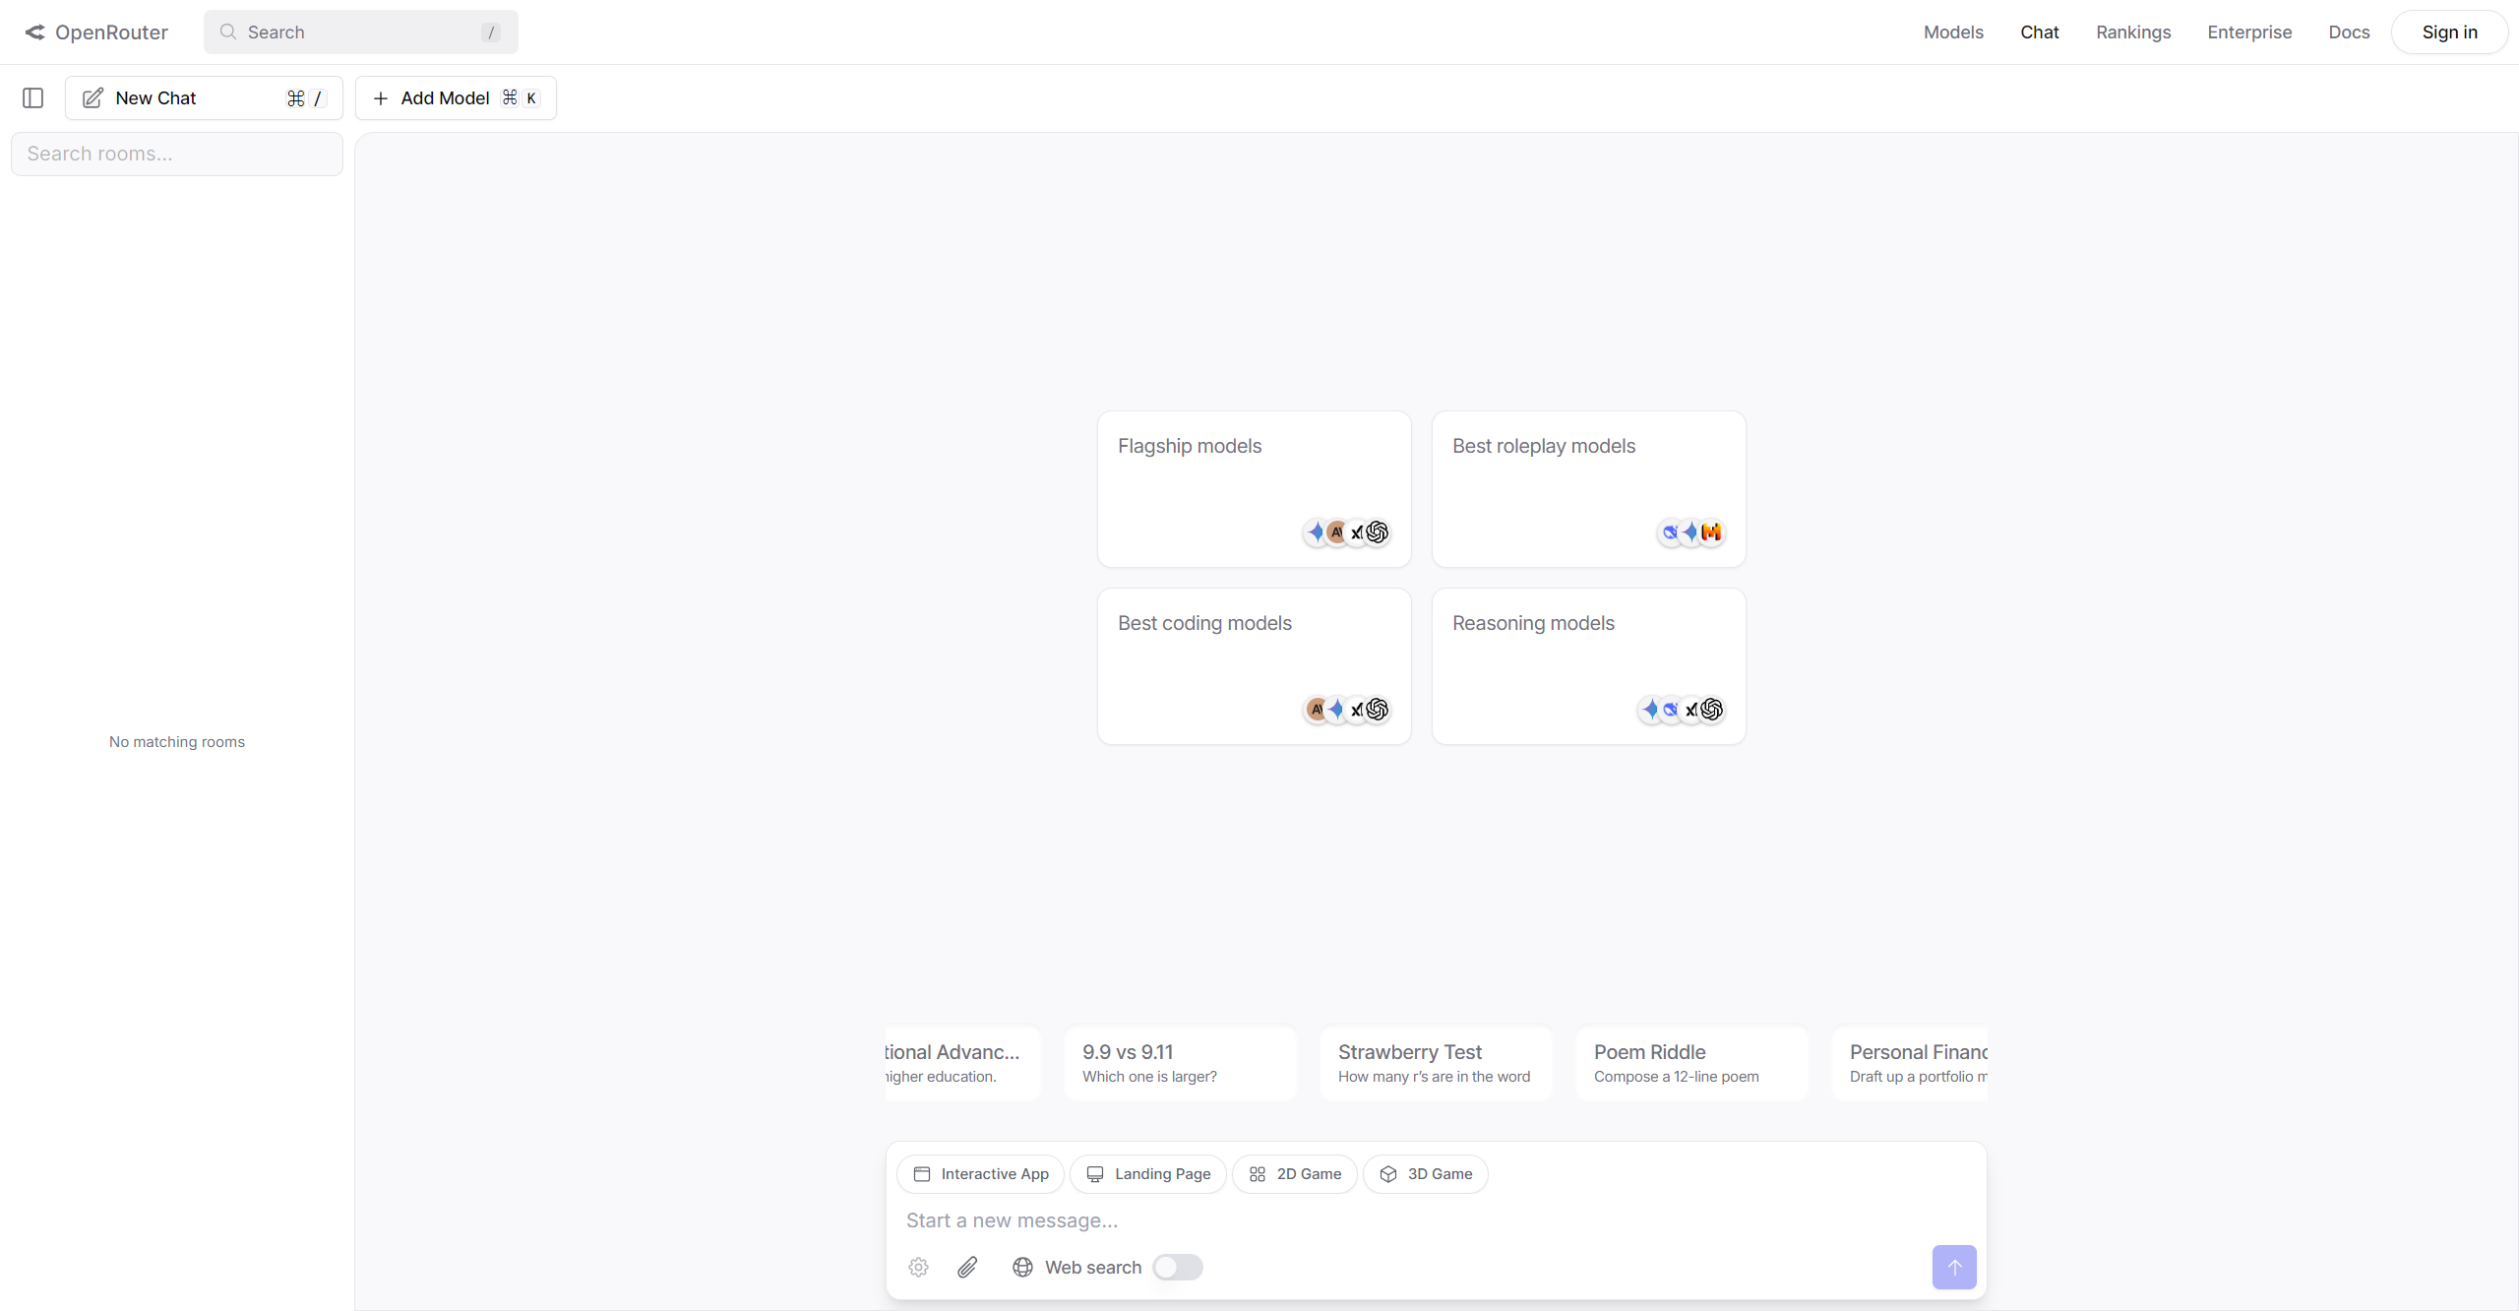2519x1311 pixels.
Task: Click the New Chat pencil icon
Action: (92, 97)
